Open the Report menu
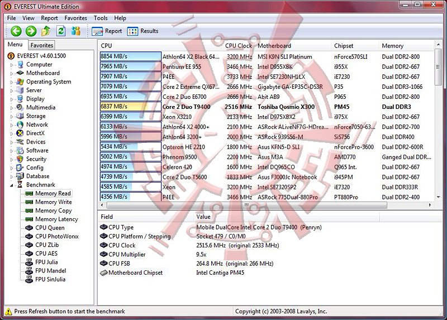Image resolution: width=447 pixels, height=320 pixels. pyautogui.click(x=49, y=18)
